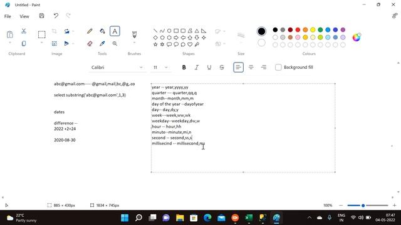Viewport: 401px width, 225px height.
Task: Open the File menu
Action: tap(8, 16)
